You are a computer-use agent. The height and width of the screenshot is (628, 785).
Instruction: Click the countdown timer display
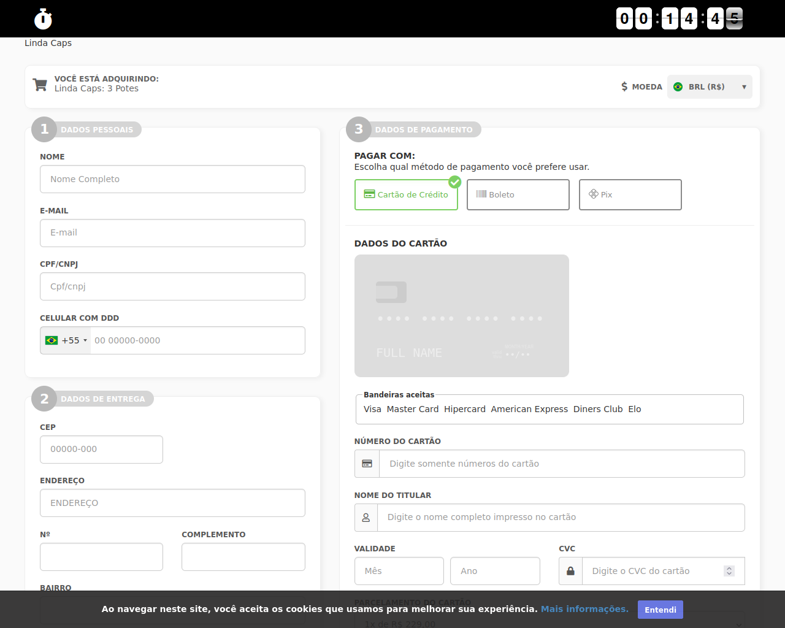(x=680, y=18)
